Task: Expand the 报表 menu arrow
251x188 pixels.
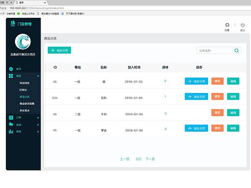Action: [x=38, y=132]
